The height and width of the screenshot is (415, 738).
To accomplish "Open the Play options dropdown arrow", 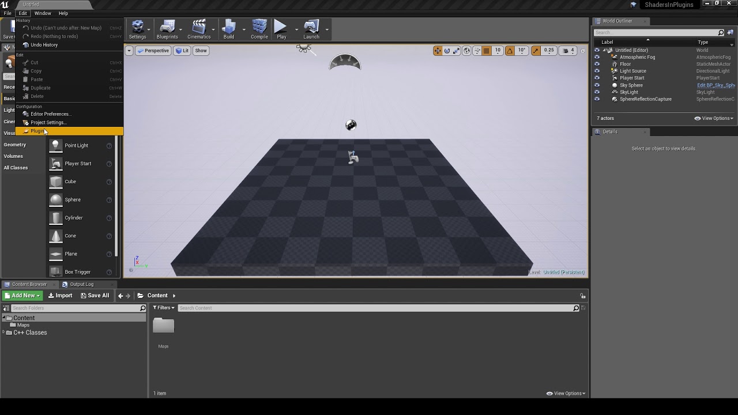I will (x=296, y=29).
